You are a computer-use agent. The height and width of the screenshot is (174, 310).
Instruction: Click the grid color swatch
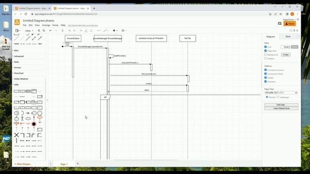(294, 47)
